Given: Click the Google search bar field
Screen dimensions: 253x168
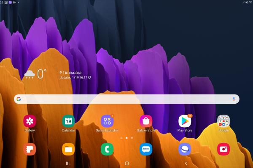Looking at the screenshot, I should tap(126, 99).
